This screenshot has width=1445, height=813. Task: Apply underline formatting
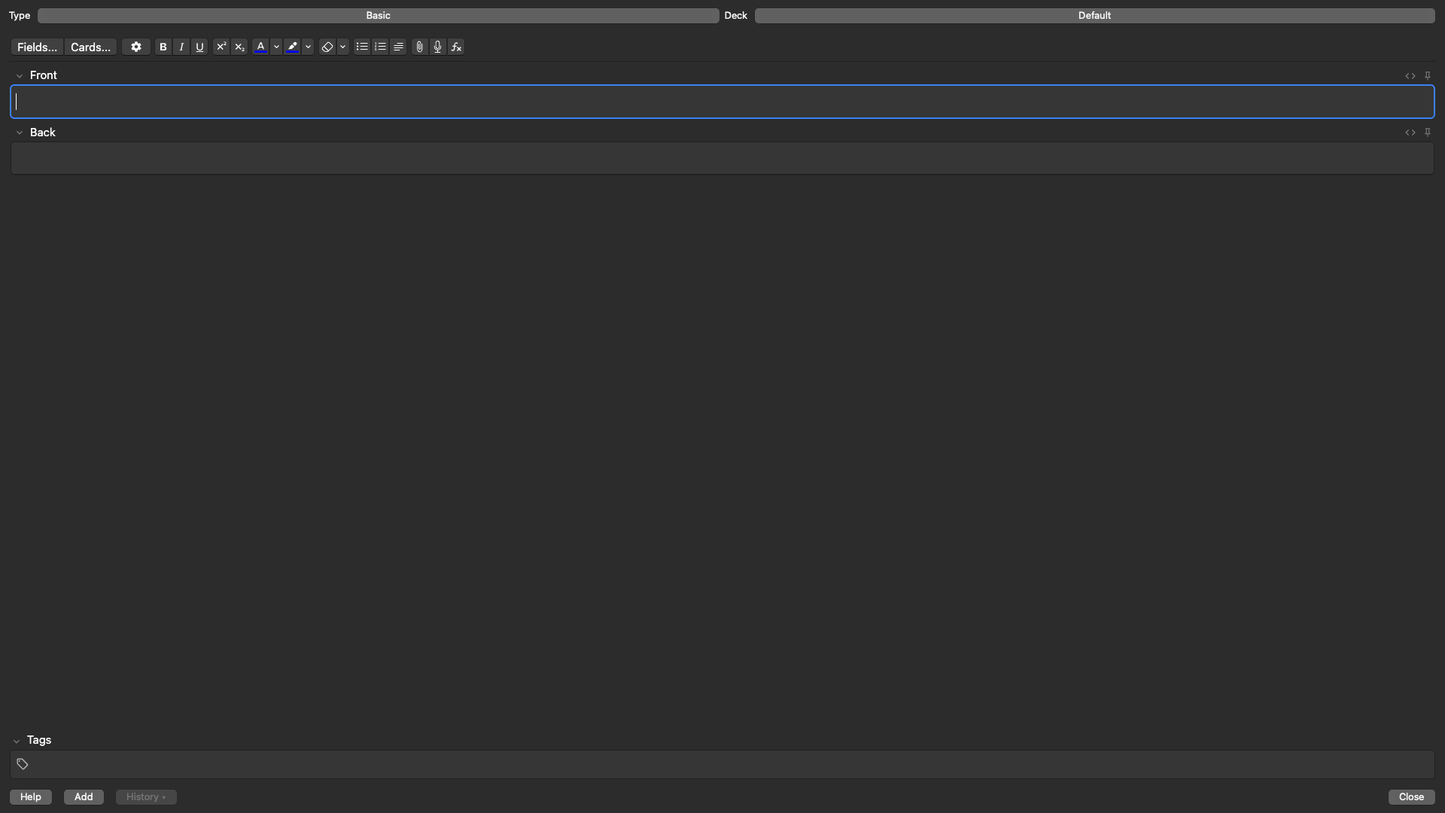click(x=199, y=47)
